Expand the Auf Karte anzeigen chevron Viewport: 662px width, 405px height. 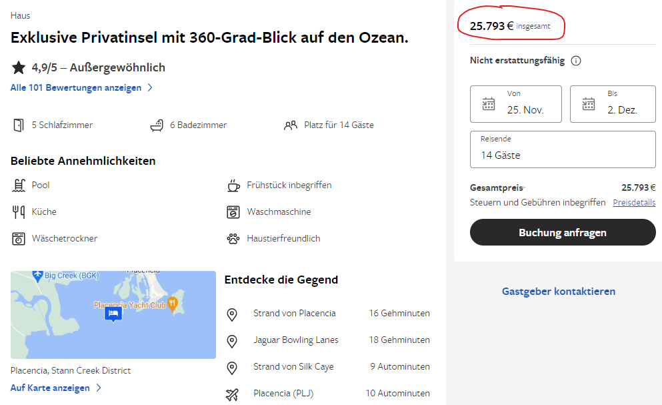pyautogui.click(x=99, y=388)
